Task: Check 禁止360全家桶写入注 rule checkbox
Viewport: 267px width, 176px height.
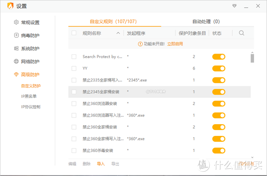Action: tap(74, 139)
